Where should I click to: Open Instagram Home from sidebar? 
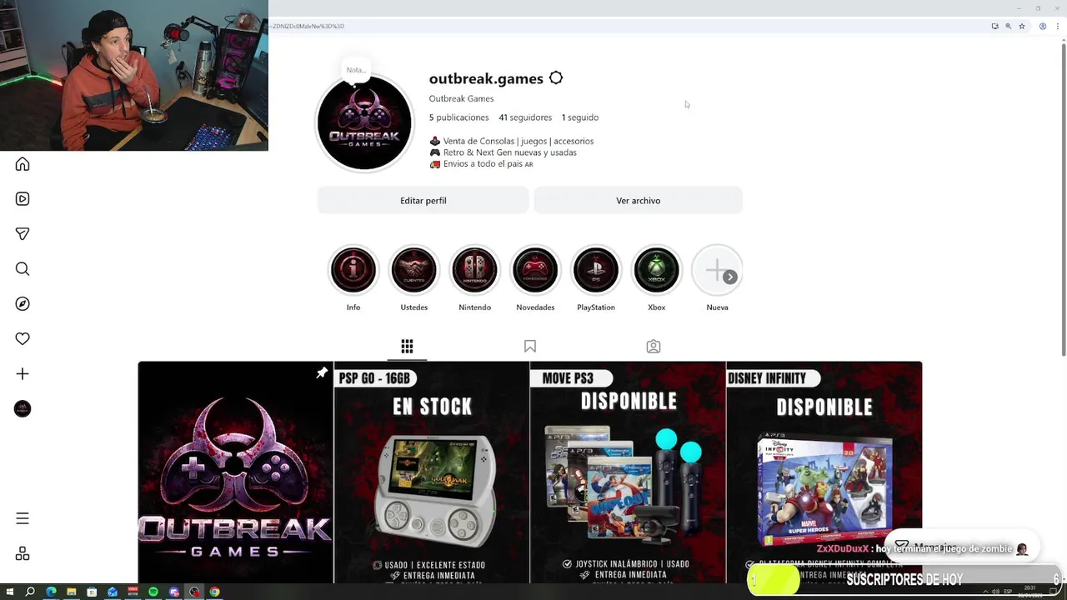pos(23,164)
